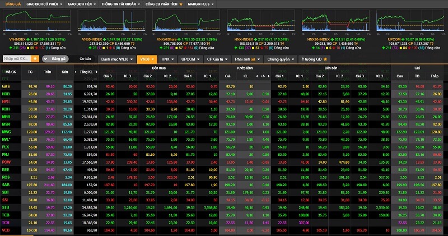Switch to Cơ bản view mode
The height and width of the screenshot is (236, 448).
(85, 58)
